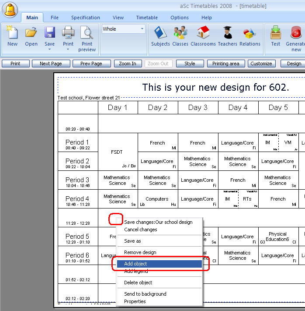
Task: Open the Teachers icon
Action: (x=227, y=33)
